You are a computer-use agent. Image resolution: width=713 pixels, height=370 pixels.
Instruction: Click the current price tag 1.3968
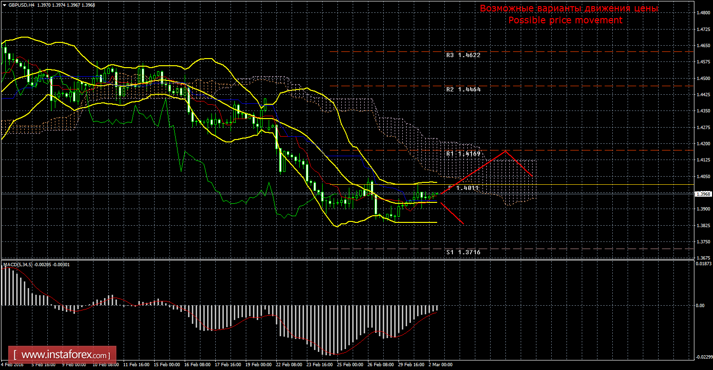coord(702,194)
